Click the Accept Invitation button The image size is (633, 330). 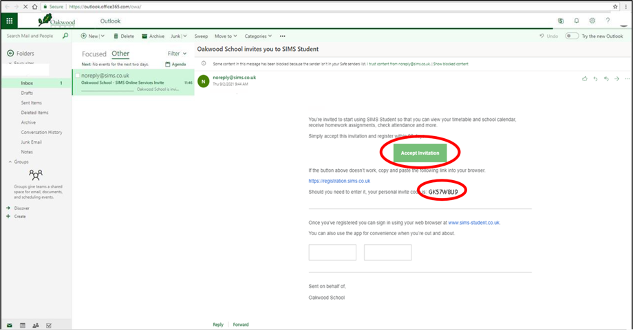pos(420,153)
